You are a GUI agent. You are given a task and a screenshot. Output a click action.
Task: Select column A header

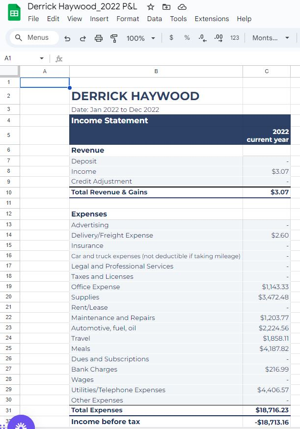[x=45, y=71]
